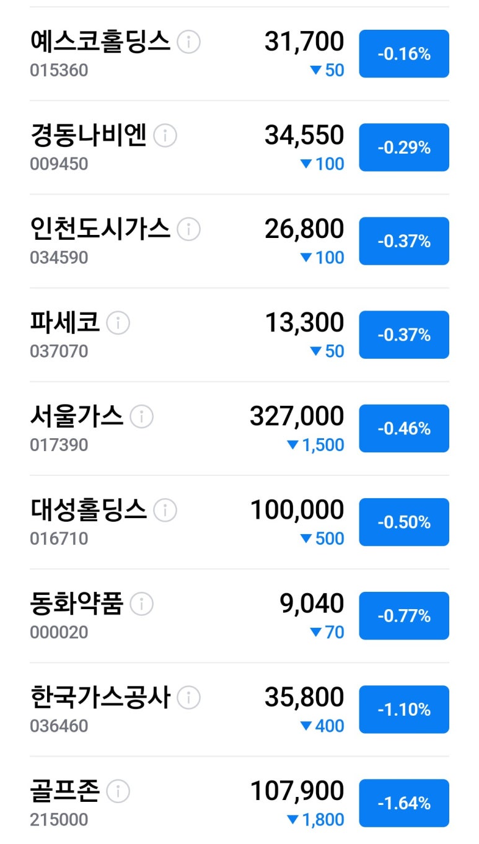
Task: Click the 327,000 price value
Action: click(297, 416)
